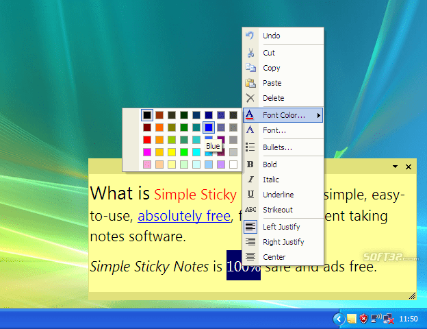
Task: Pick the brown swatch beside black
Action: 159,115
